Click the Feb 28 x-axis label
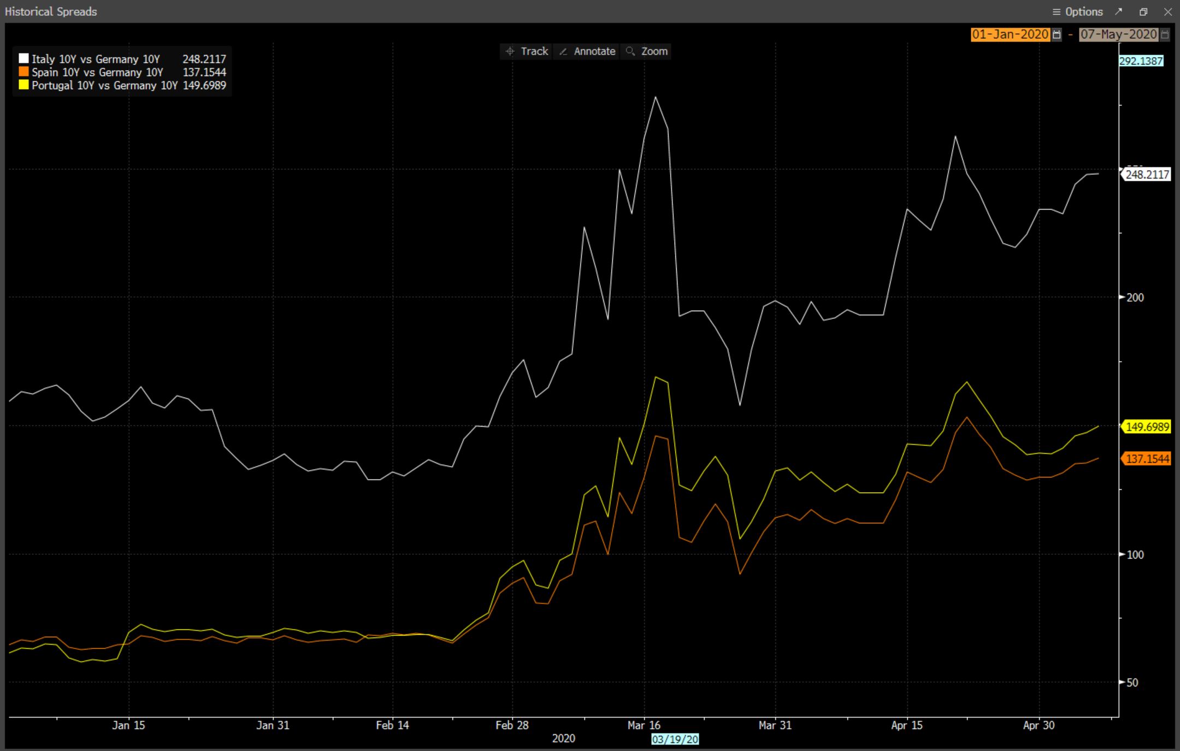The width and height of the screenshot is (1180, 751). tap(512, 725)
